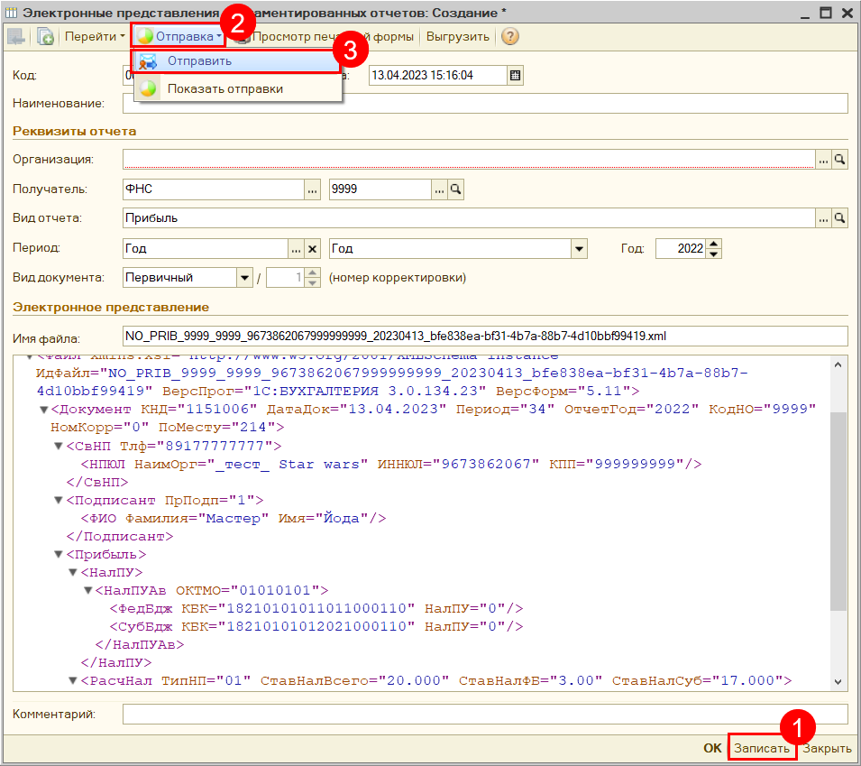Click the Выгрузить toolbar button
This screenshot has height=766, width=861.
point(457,37)
